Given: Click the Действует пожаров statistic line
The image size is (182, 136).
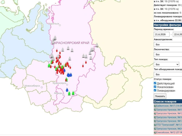Looking at the screenshot, I should [x=168, y=5].
